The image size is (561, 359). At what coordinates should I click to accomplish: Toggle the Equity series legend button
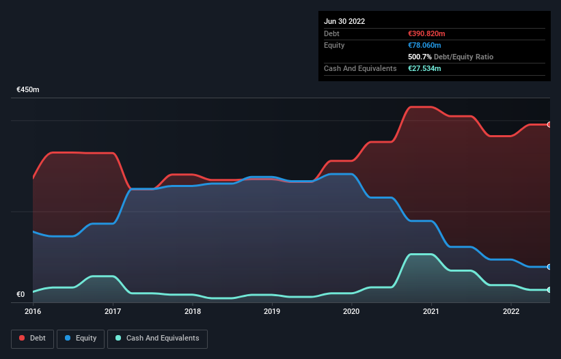[81, 339]
